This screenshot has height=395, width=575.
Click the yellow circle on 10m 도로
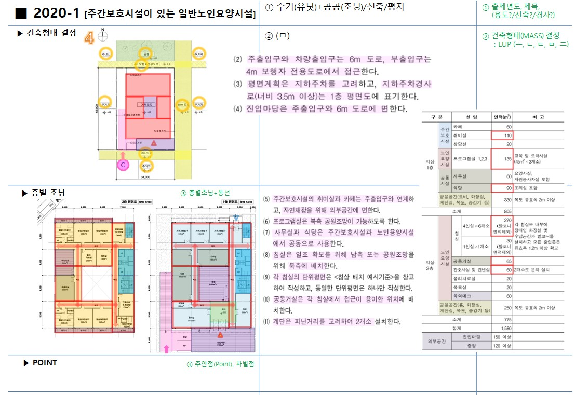click(182, 105)
